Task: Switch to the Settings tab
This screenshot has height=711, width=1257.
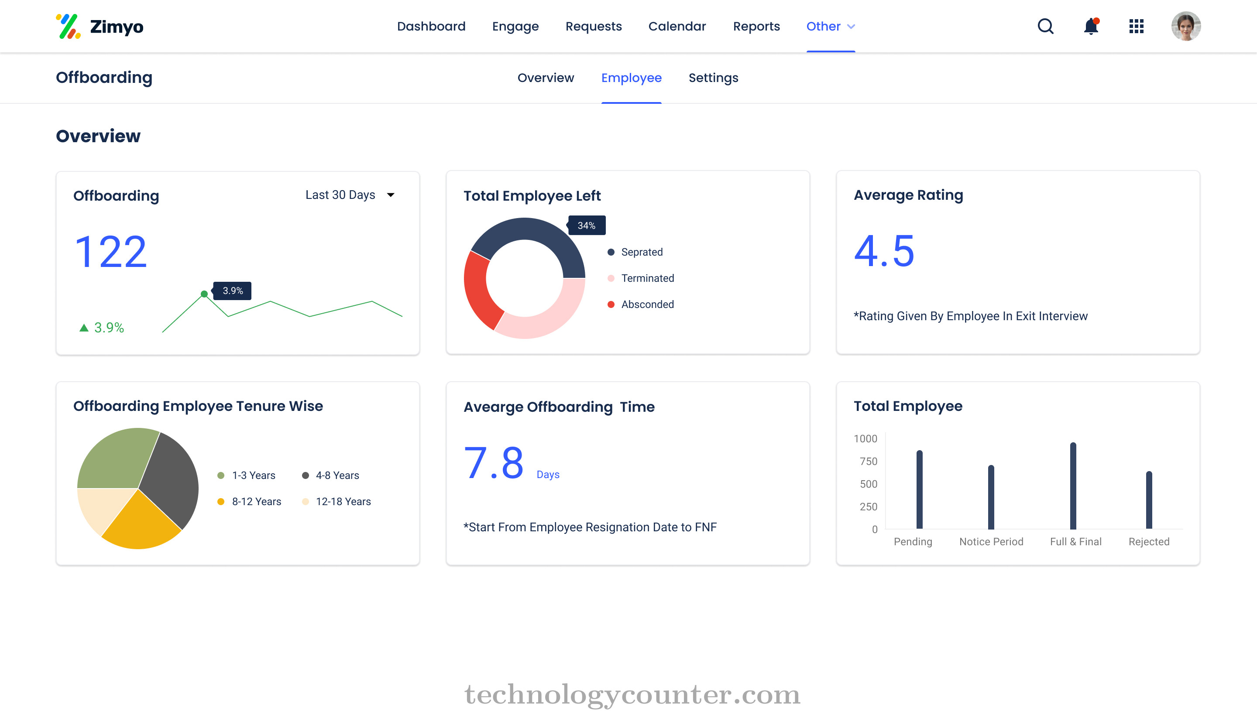Action: click(713, 78)
